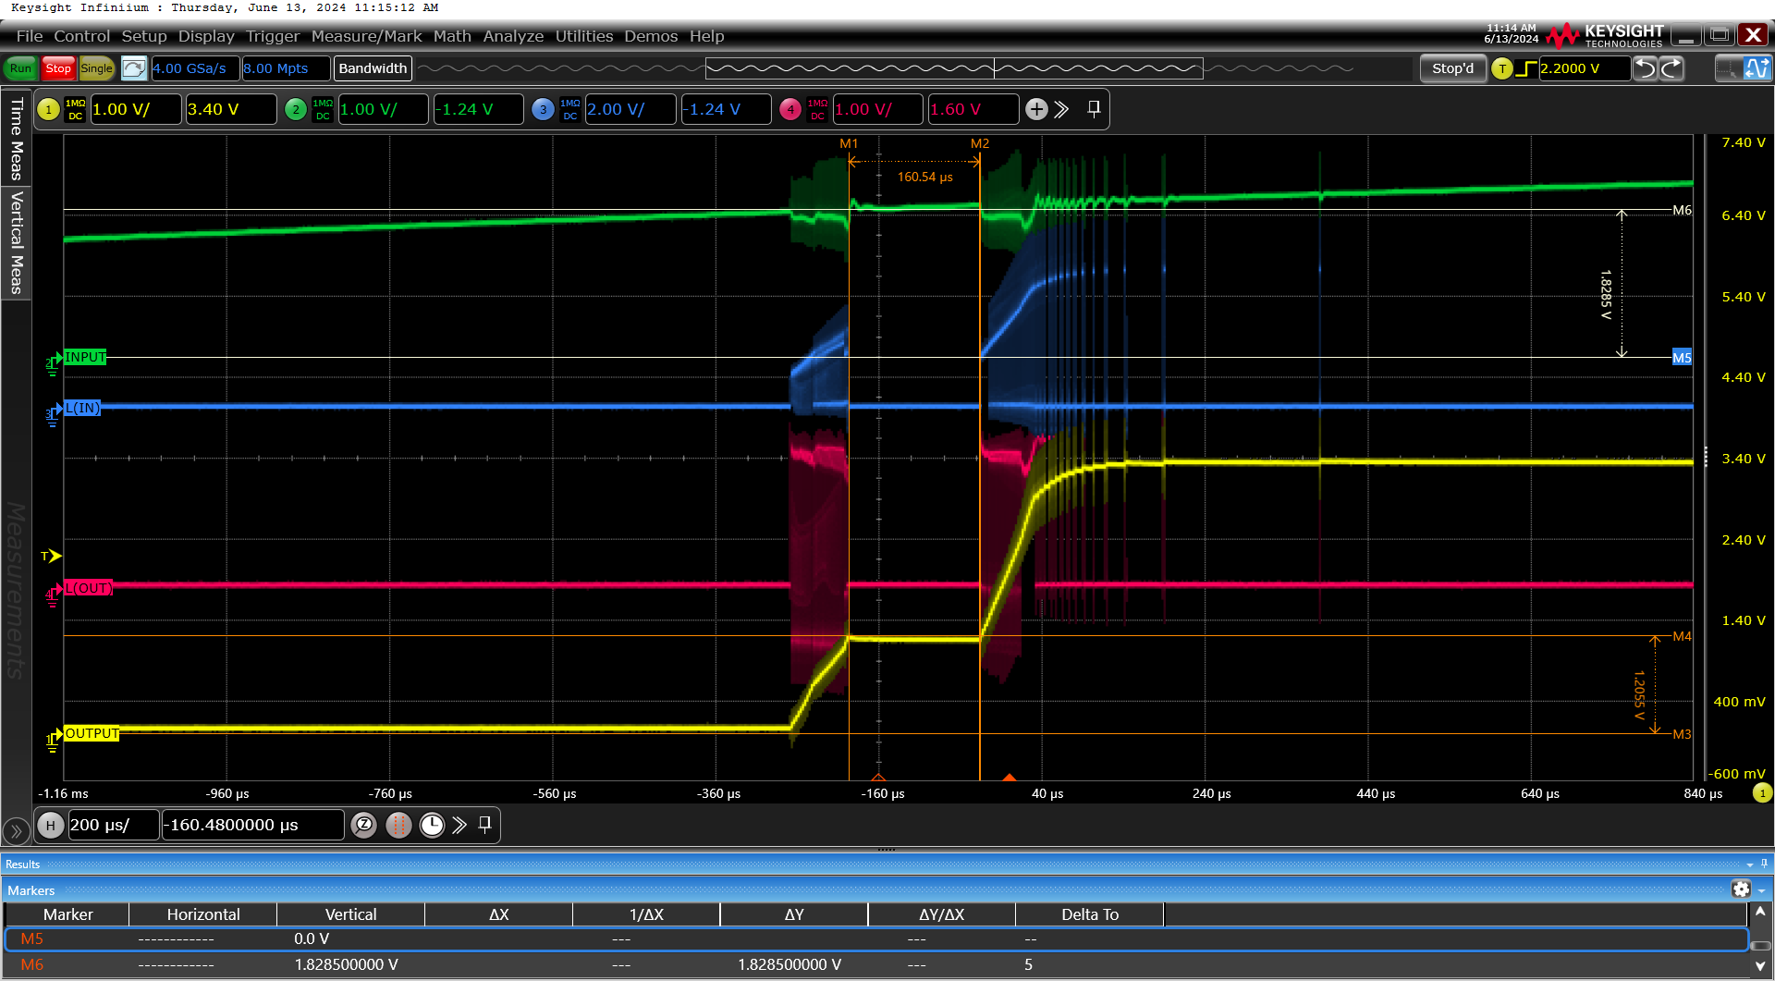Edit the 8.00 Mpts memory depth field
Image resolution: width=1775 pixels, height=981 pixels.
click(286, 68)
